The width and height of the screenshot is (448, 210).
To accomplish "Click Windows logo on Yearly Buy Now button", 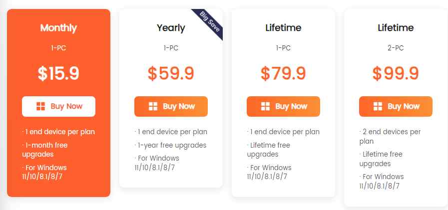I will coord(153,106).
